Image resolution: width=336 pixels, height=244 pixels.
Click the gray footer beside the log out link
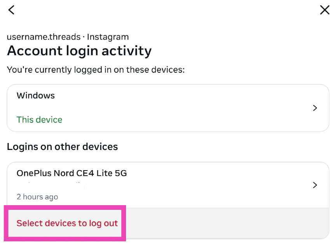226,223
